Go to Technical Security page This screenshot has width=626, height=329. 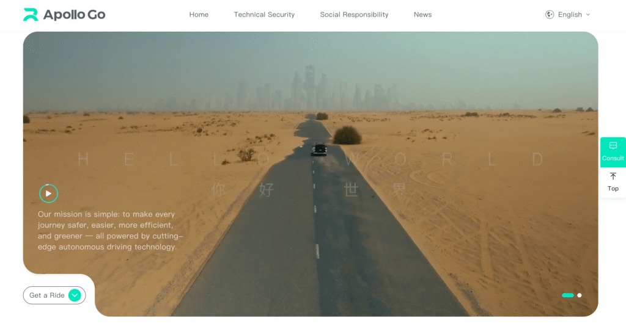click(x=264, y=15)
